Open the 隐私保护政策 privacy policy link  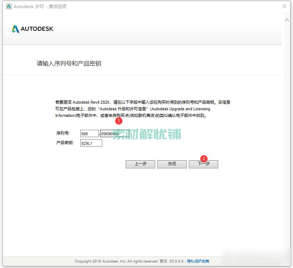pos(198,261)
